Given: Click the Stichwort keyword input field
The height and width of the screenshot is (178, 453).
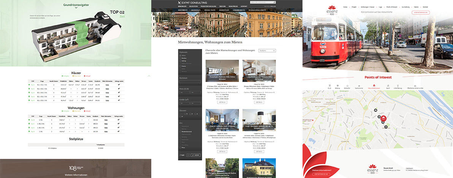Looking at the screenshot, I should 190,81.
